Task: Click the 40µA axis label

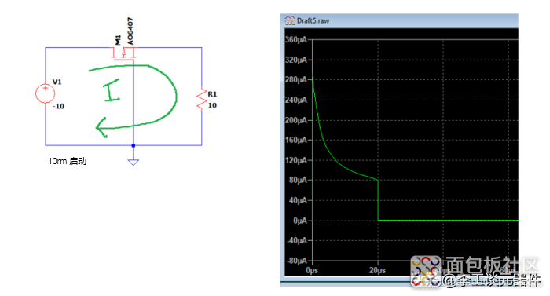Action: 298,200
